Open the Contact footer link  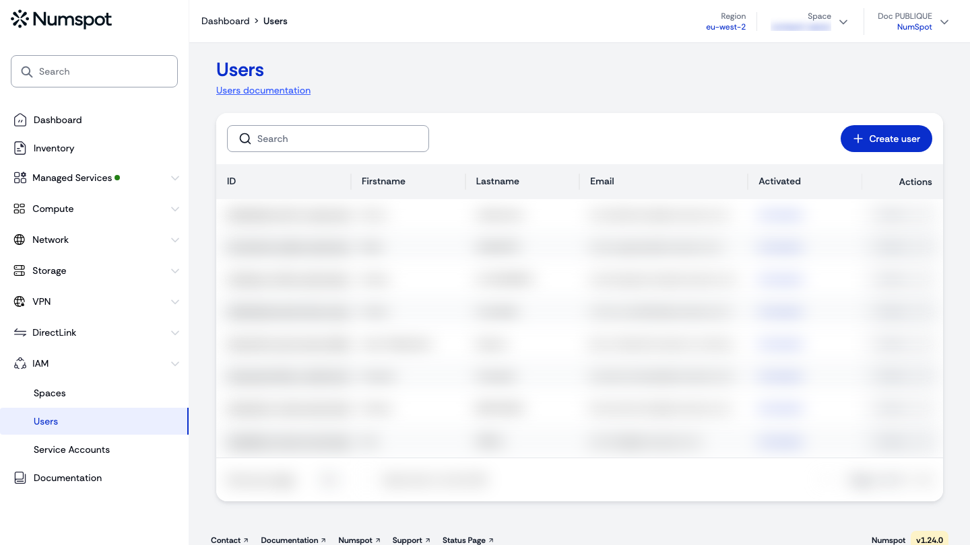(x=230, y=540)
